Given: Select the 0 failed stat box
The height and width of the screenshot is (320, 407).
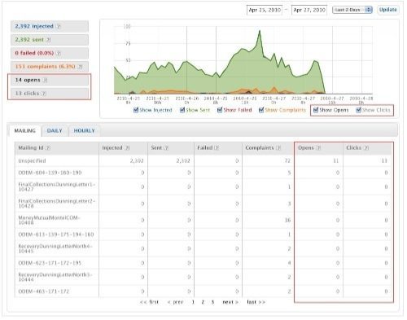Looking at the screenshot, I should pyautogui.click(x=50, y=53).
